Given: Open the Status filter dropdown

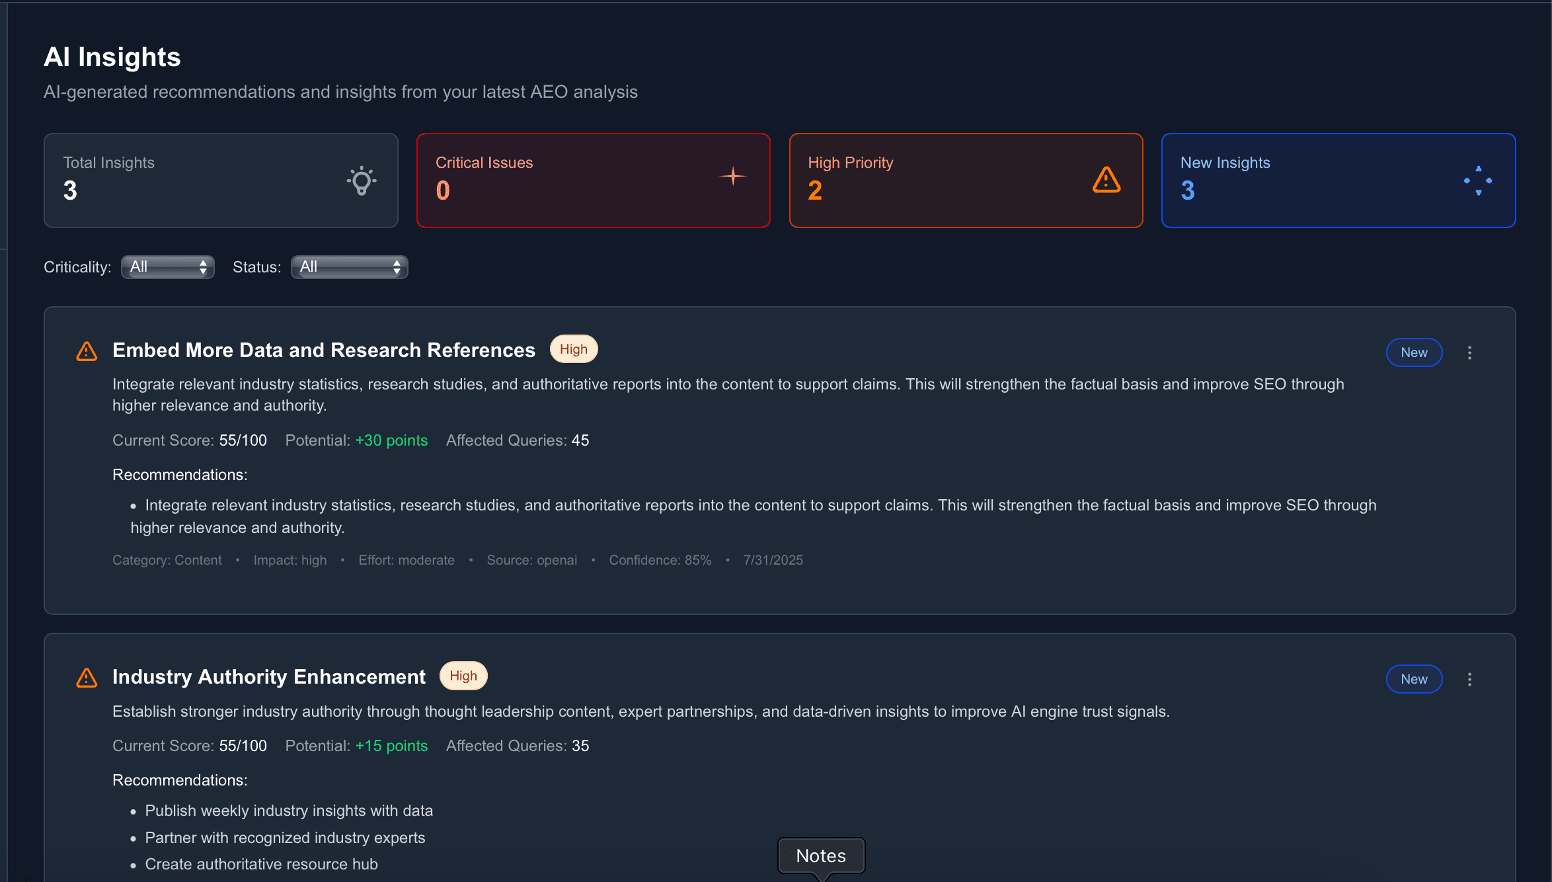Looking at the screenshot, I should click(349, 266).
